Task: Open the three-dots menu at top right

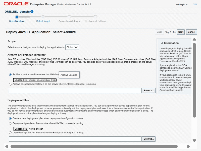Action: coord(195,4)
